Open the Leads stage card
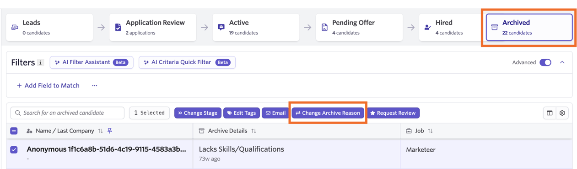 click(49, 27)
